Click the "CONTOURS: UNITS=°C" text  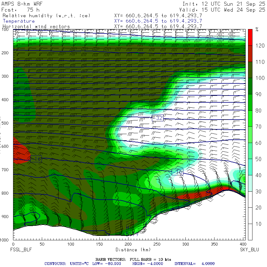[x=66, y=264]
